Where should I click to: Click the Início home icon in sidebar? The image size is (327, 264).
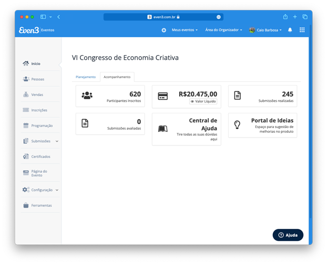[x=26, y=64]
